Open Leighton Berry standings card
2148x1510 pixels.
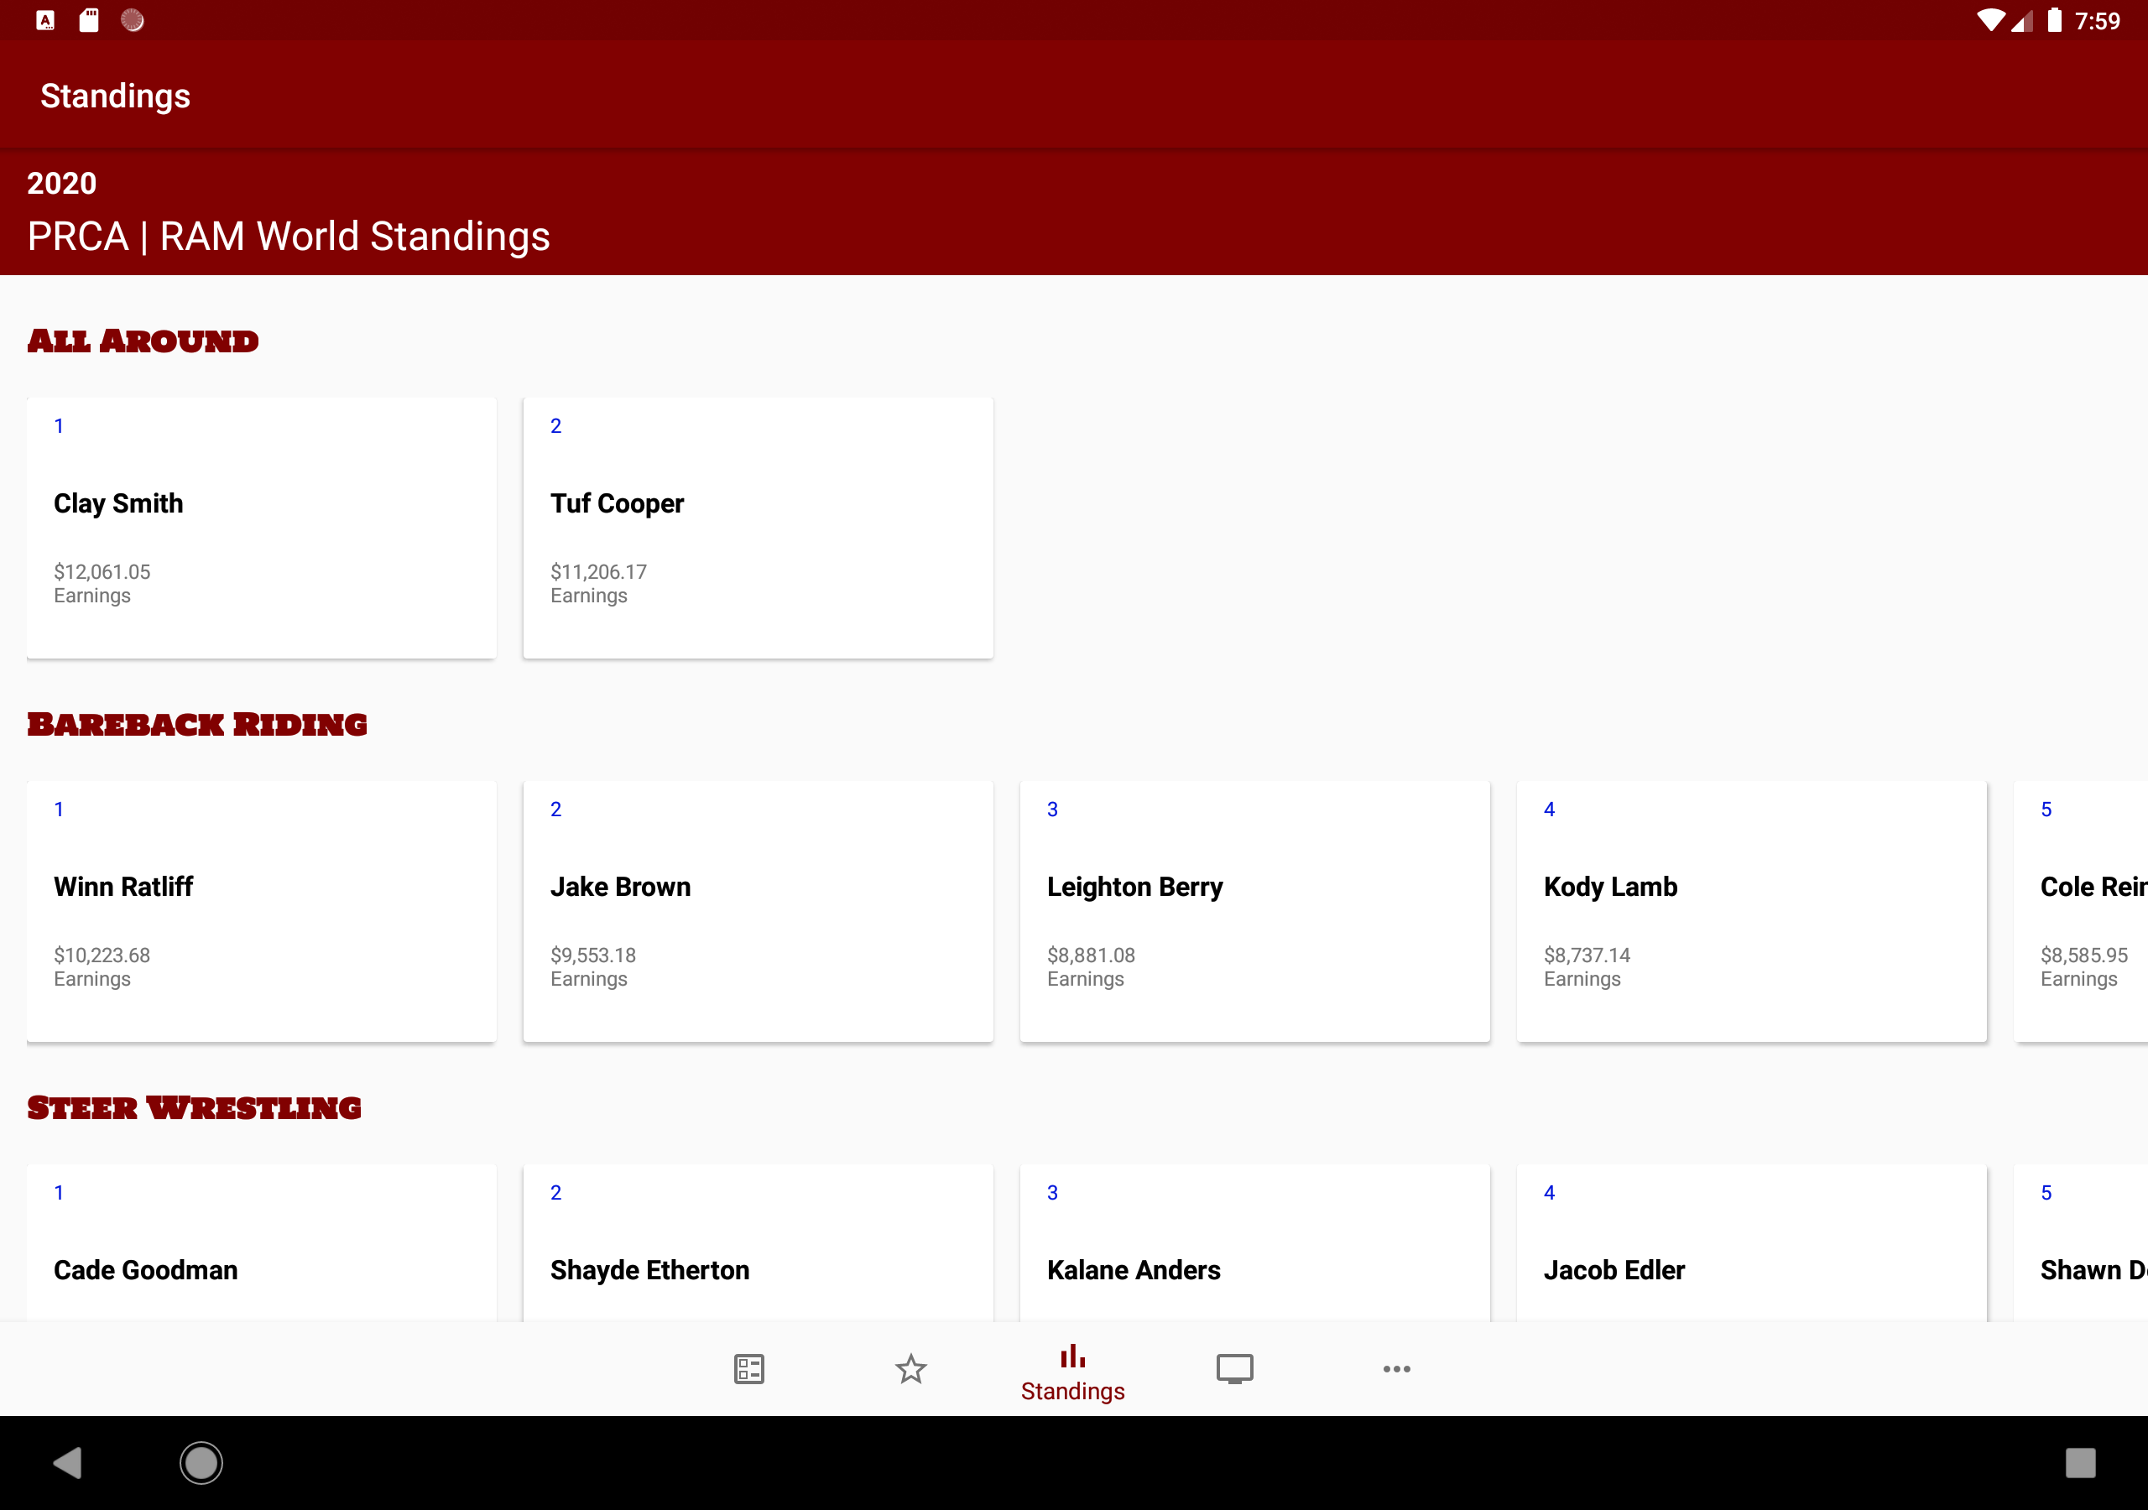(x=1254, y=910)
